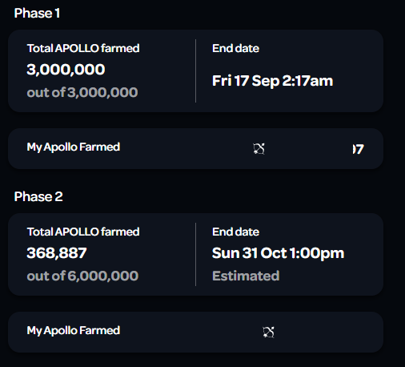Screen dimensions: 405x367
Task: Click the truncated farmed amount ending in 7
Action: (x=358, y=149)
